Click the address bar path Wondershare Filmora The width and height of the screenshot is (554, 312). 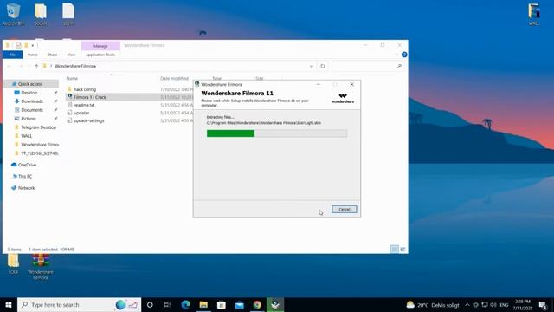tap(75, 66)
